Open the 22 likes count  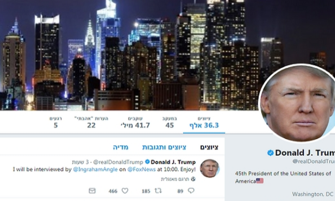(91, 122)
